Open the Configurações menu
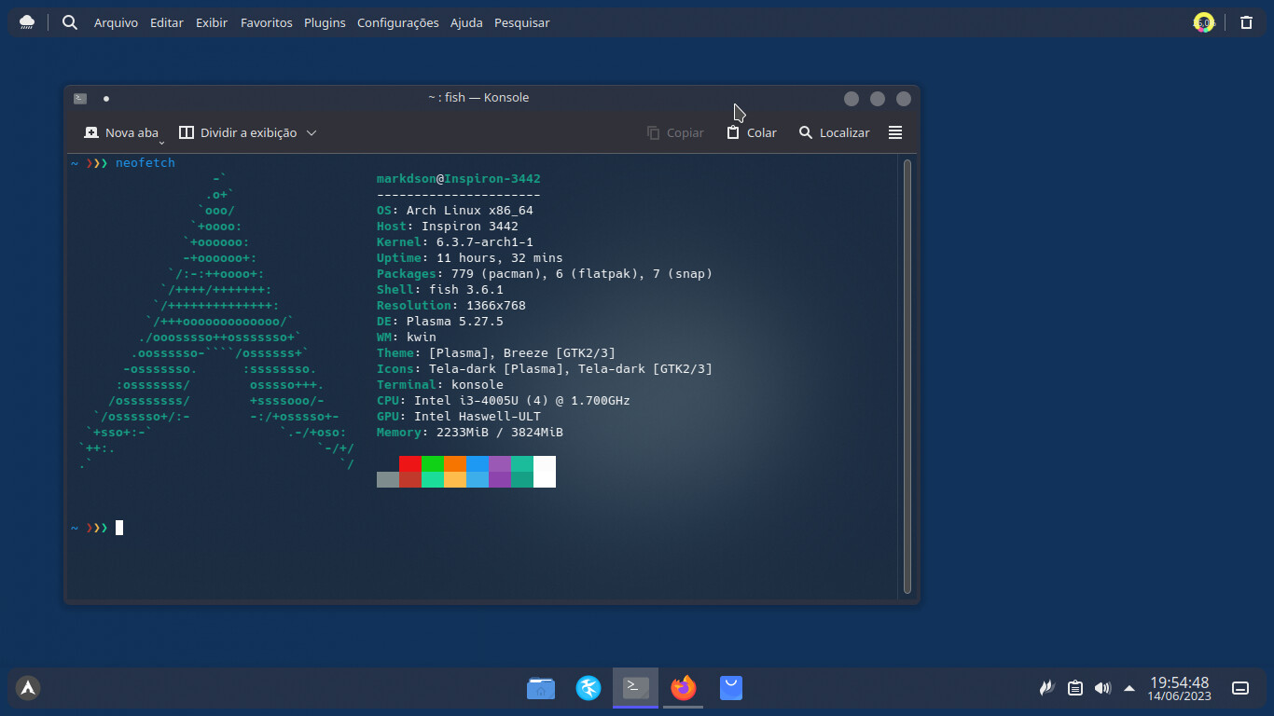The height and width of the screenshot is (716, 1274). coord(397,22)
